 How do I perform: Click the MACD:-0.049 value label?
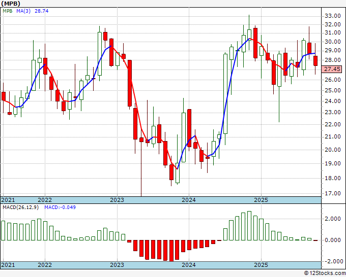point(60,207)
